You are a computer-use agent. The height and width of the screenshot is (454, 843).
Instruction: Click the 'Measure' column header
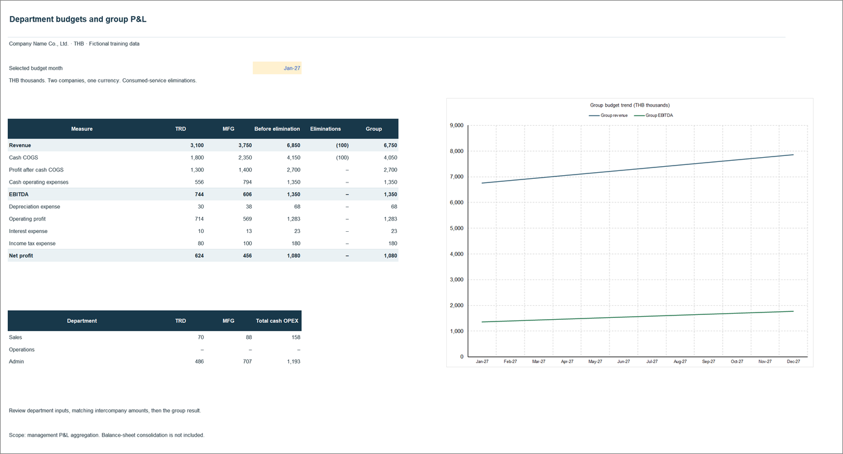click(82, 129)
